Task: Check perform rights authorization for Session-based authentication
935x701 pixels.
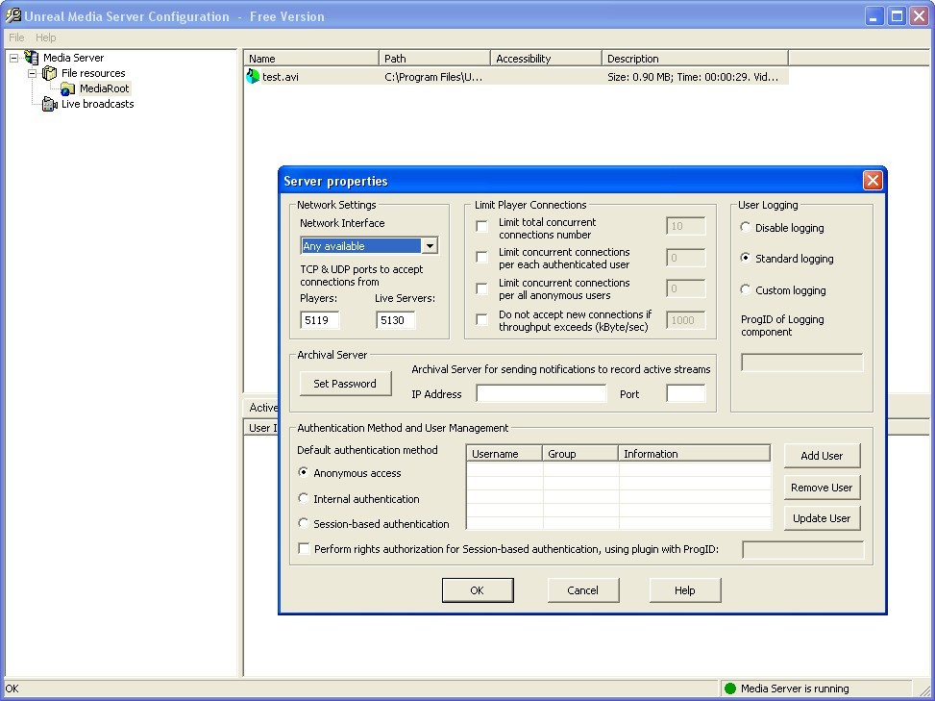Action: coord(303,548)
